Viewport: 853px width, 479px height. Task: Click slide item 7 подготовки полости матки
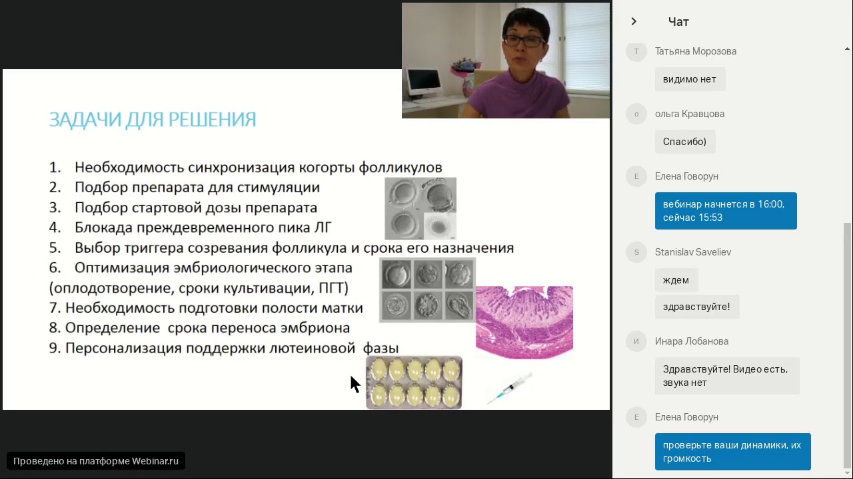click(x=206, y=308)
